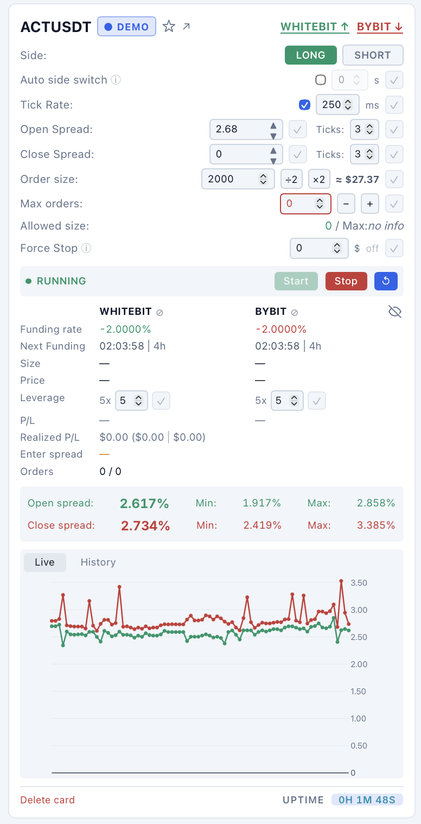The height and width of the screenshot is (824, 421).
Task: Click the BYBIT column blocked icon
Action: pos(295,312)
